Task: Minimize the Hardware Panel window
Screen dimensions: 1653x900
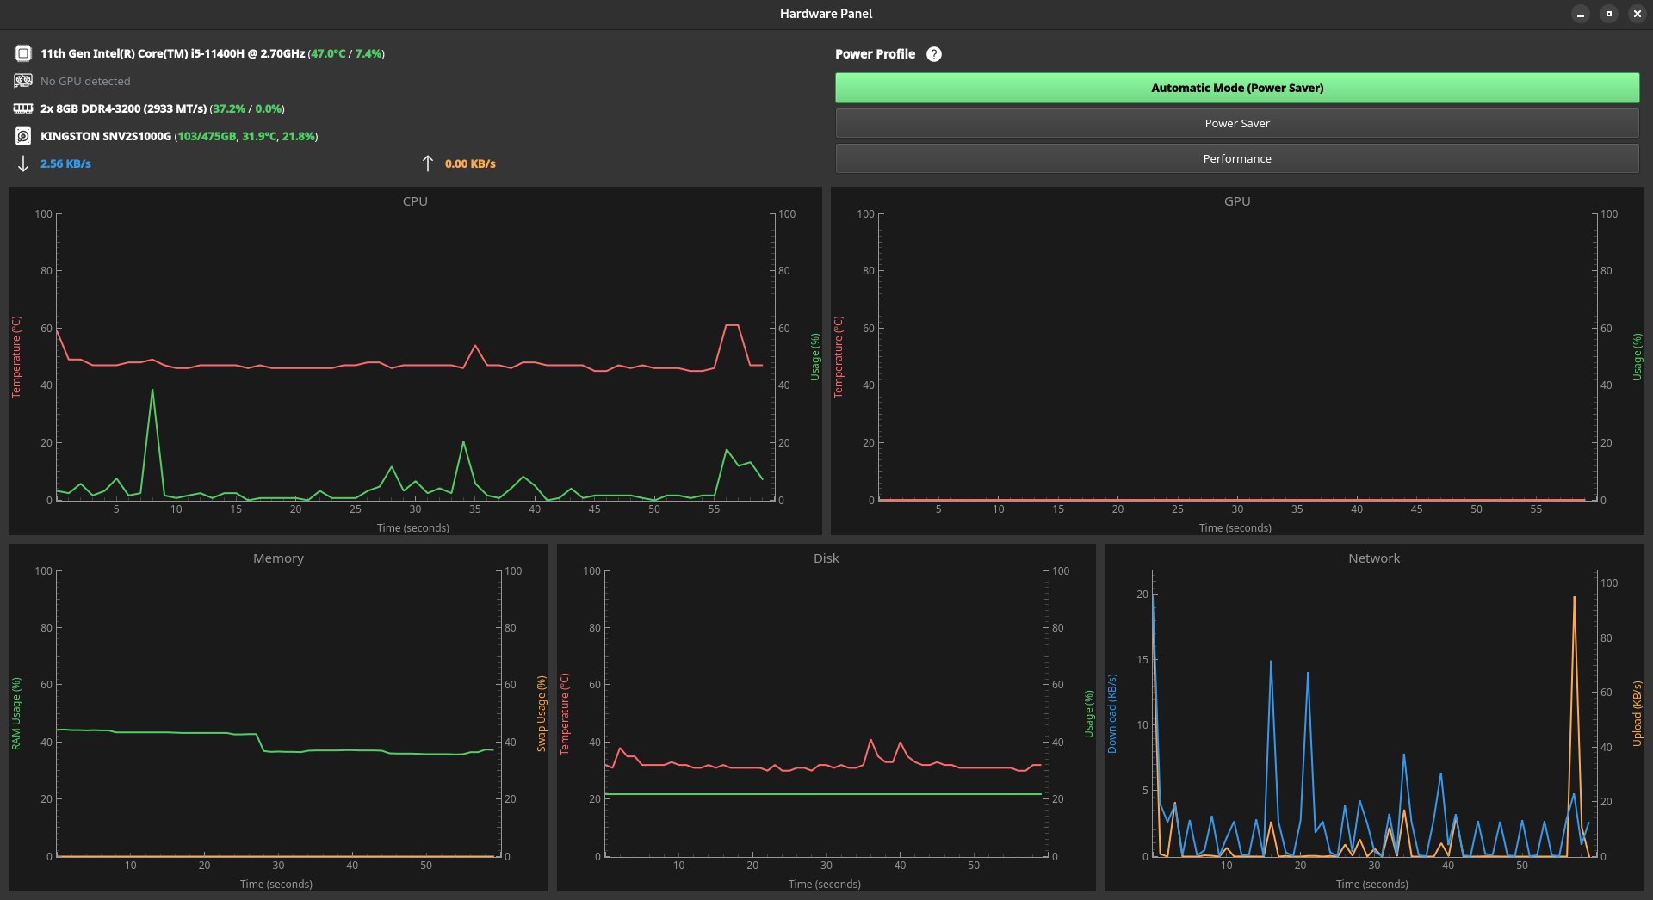Action: click(x=1581, y=14)
